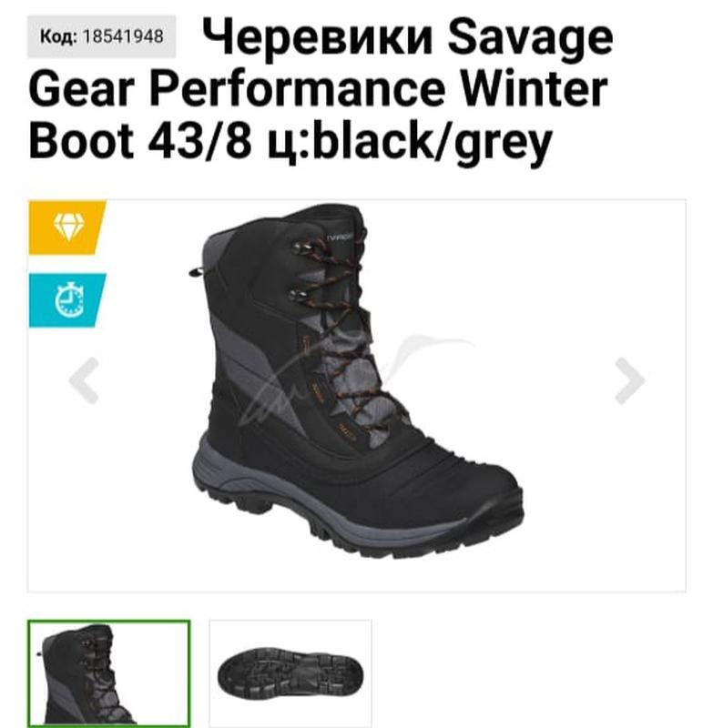Click the word 'Черевики' in the heading

[319, 37]
